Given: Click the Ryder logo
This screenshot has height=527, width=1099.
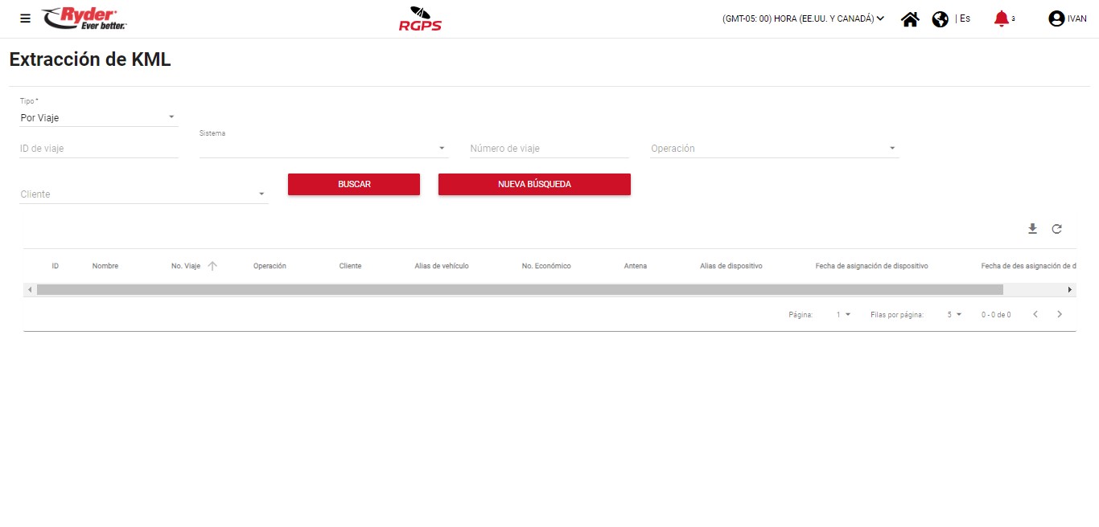Looking at the screenshot, I should (x=84, y=18).
